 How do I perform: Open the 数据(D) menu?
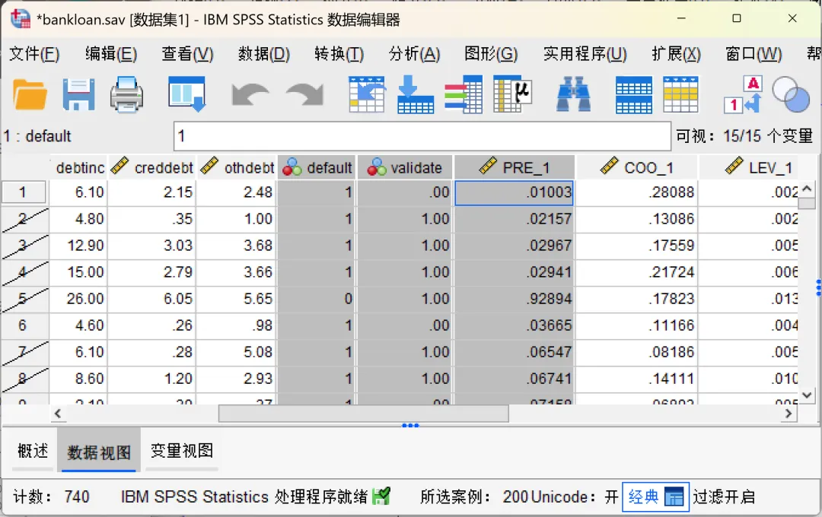pos(263,54)
